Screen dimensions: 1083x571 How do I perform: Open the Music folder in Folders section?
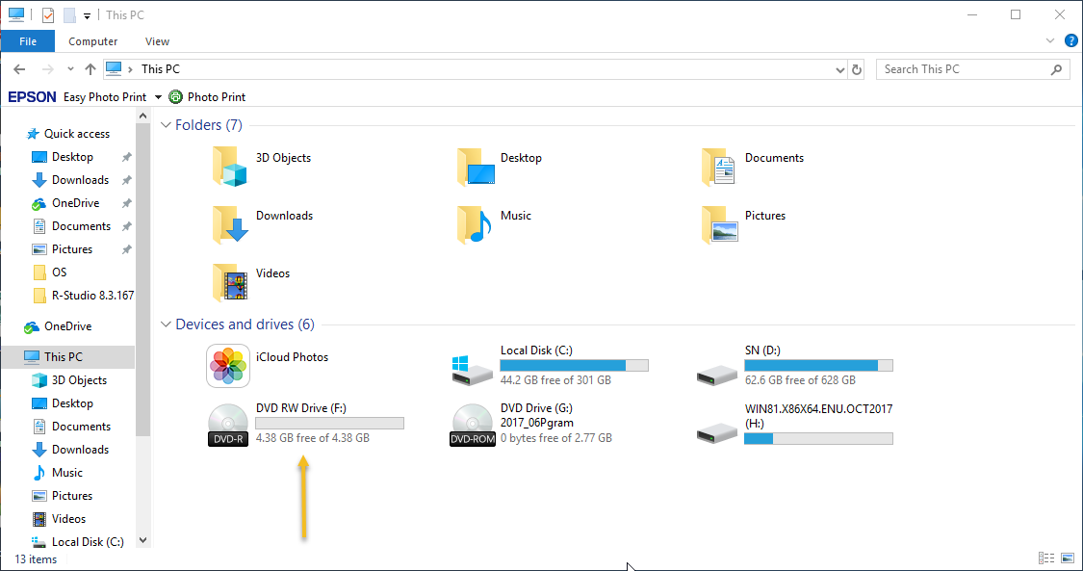(474, 225)
